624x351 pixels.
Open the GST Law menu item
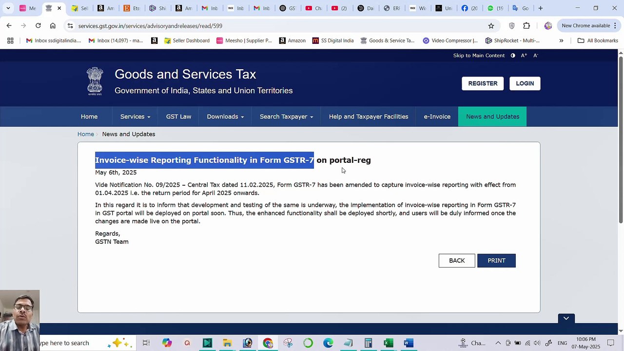point(178,117)
